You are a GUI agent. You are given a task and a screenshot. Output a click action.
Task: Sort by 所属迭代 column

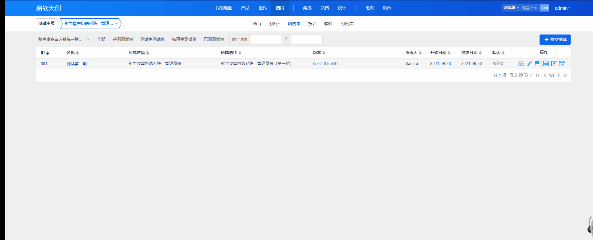(x=231, y=53)
